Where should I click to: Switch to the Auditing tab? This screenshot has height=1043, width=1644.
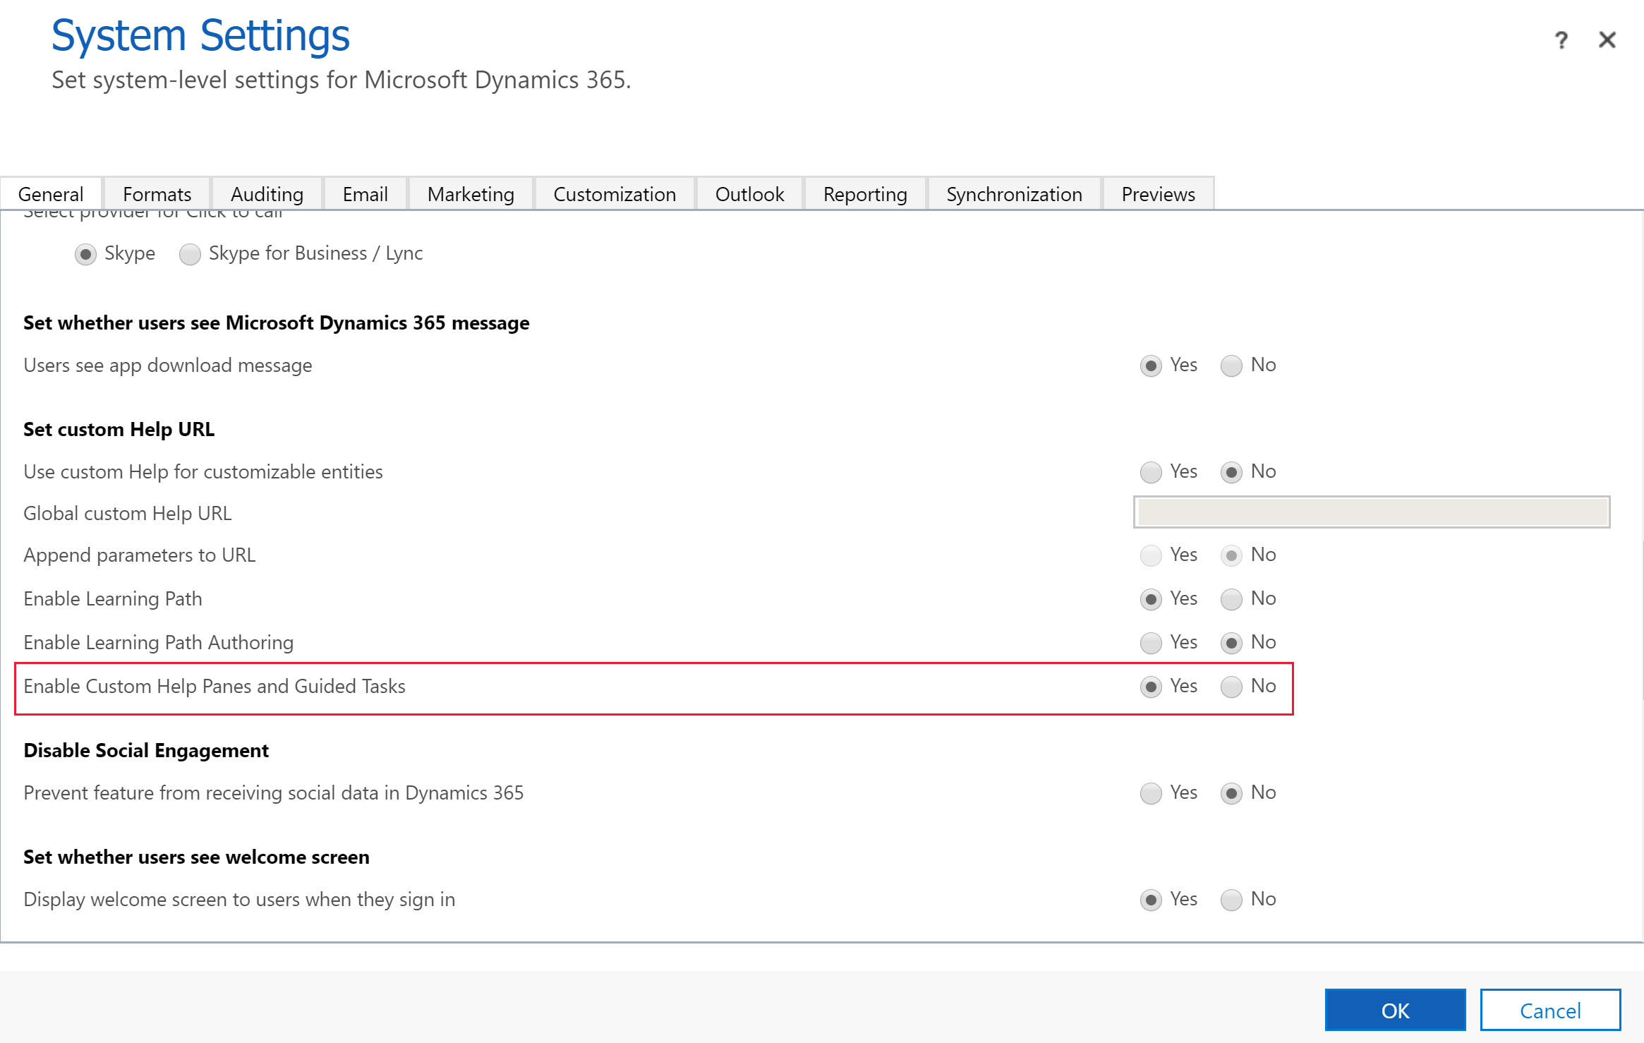pyautogui.click(x=266, y=194)
